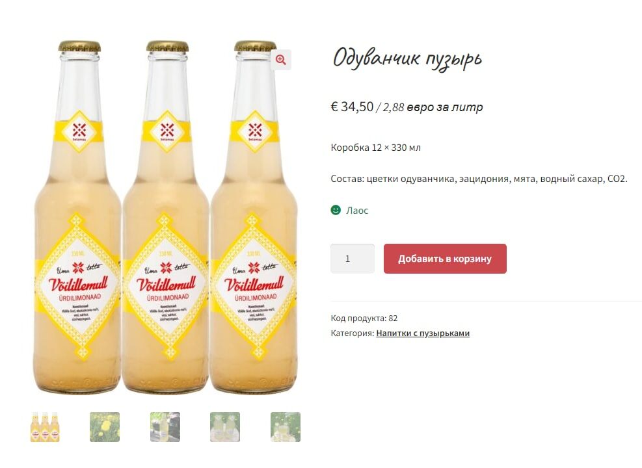642x468 pixels.
Task: Click the Состав ingredients line
Action: [479, 179]
